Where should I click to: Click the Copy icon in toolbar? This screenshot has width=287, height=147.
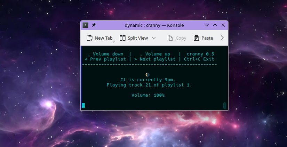click(170, 38)
